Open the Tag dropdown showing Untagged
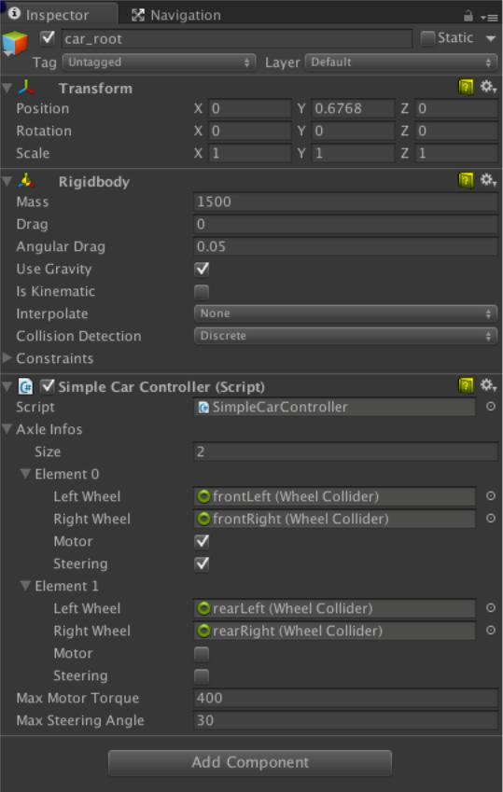This screenshot has height=792, width=503. point(159,63)
